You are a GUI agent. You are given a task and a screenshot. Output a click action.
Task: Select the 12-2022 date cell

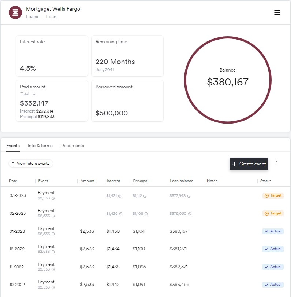coord(17,249)
